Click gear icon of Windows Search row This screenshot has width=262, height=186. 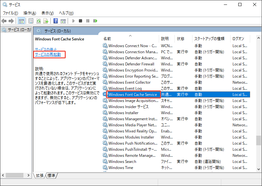[x=105, y=161]
